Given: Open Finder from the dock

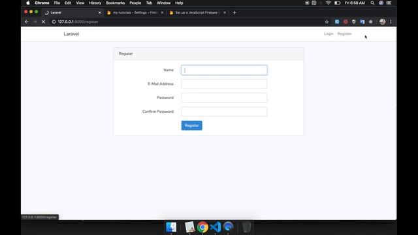Looking at the screenshot, I should point(171,227).
